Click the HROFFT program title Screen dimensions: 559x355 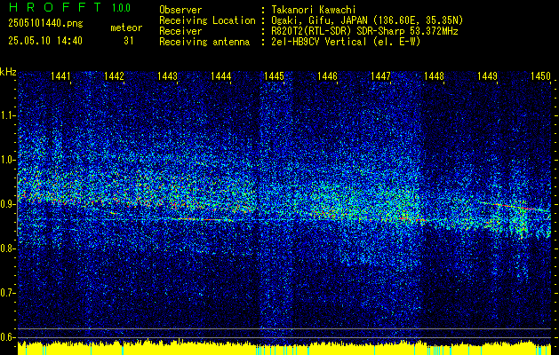[x=55, y=7]
